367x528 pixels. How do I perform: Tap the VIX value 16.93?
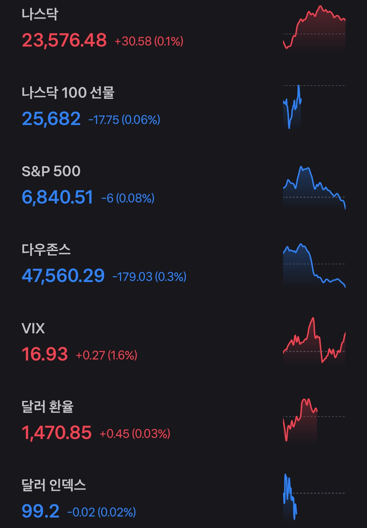[45, 354]
